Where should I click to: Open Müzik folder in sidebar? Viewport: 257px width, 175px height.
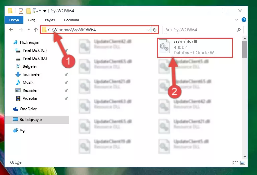tap(24, 82)
